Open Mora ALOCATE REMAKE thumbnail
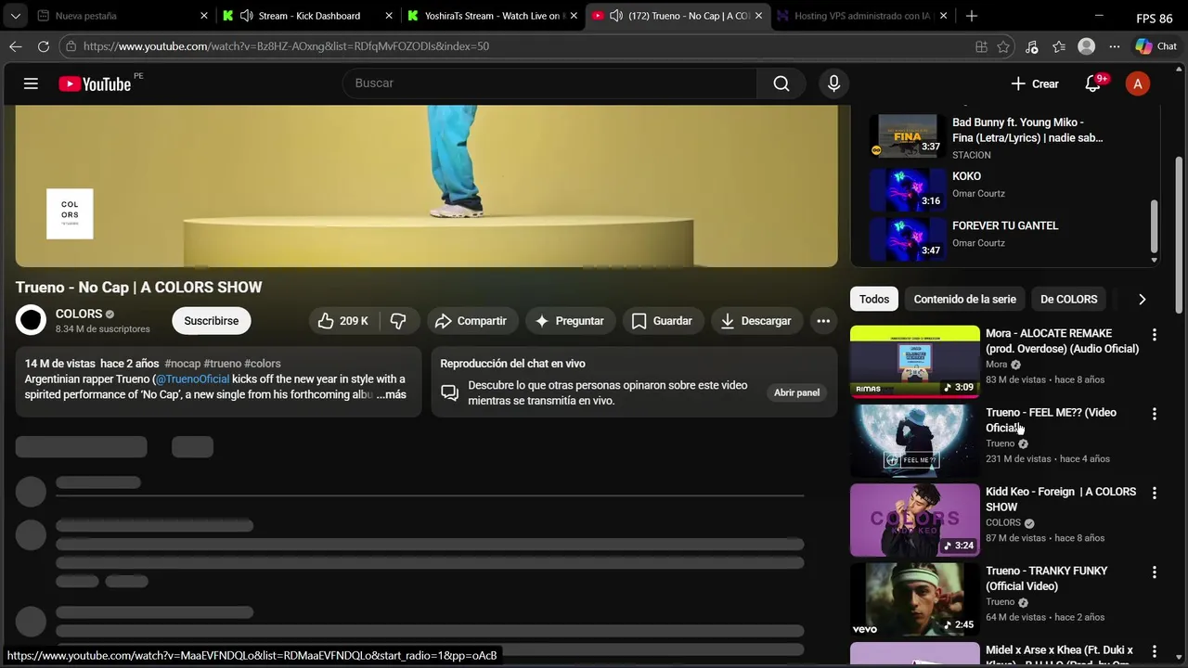The height and width of the screenshot is (668, 1188). [914, 361]
